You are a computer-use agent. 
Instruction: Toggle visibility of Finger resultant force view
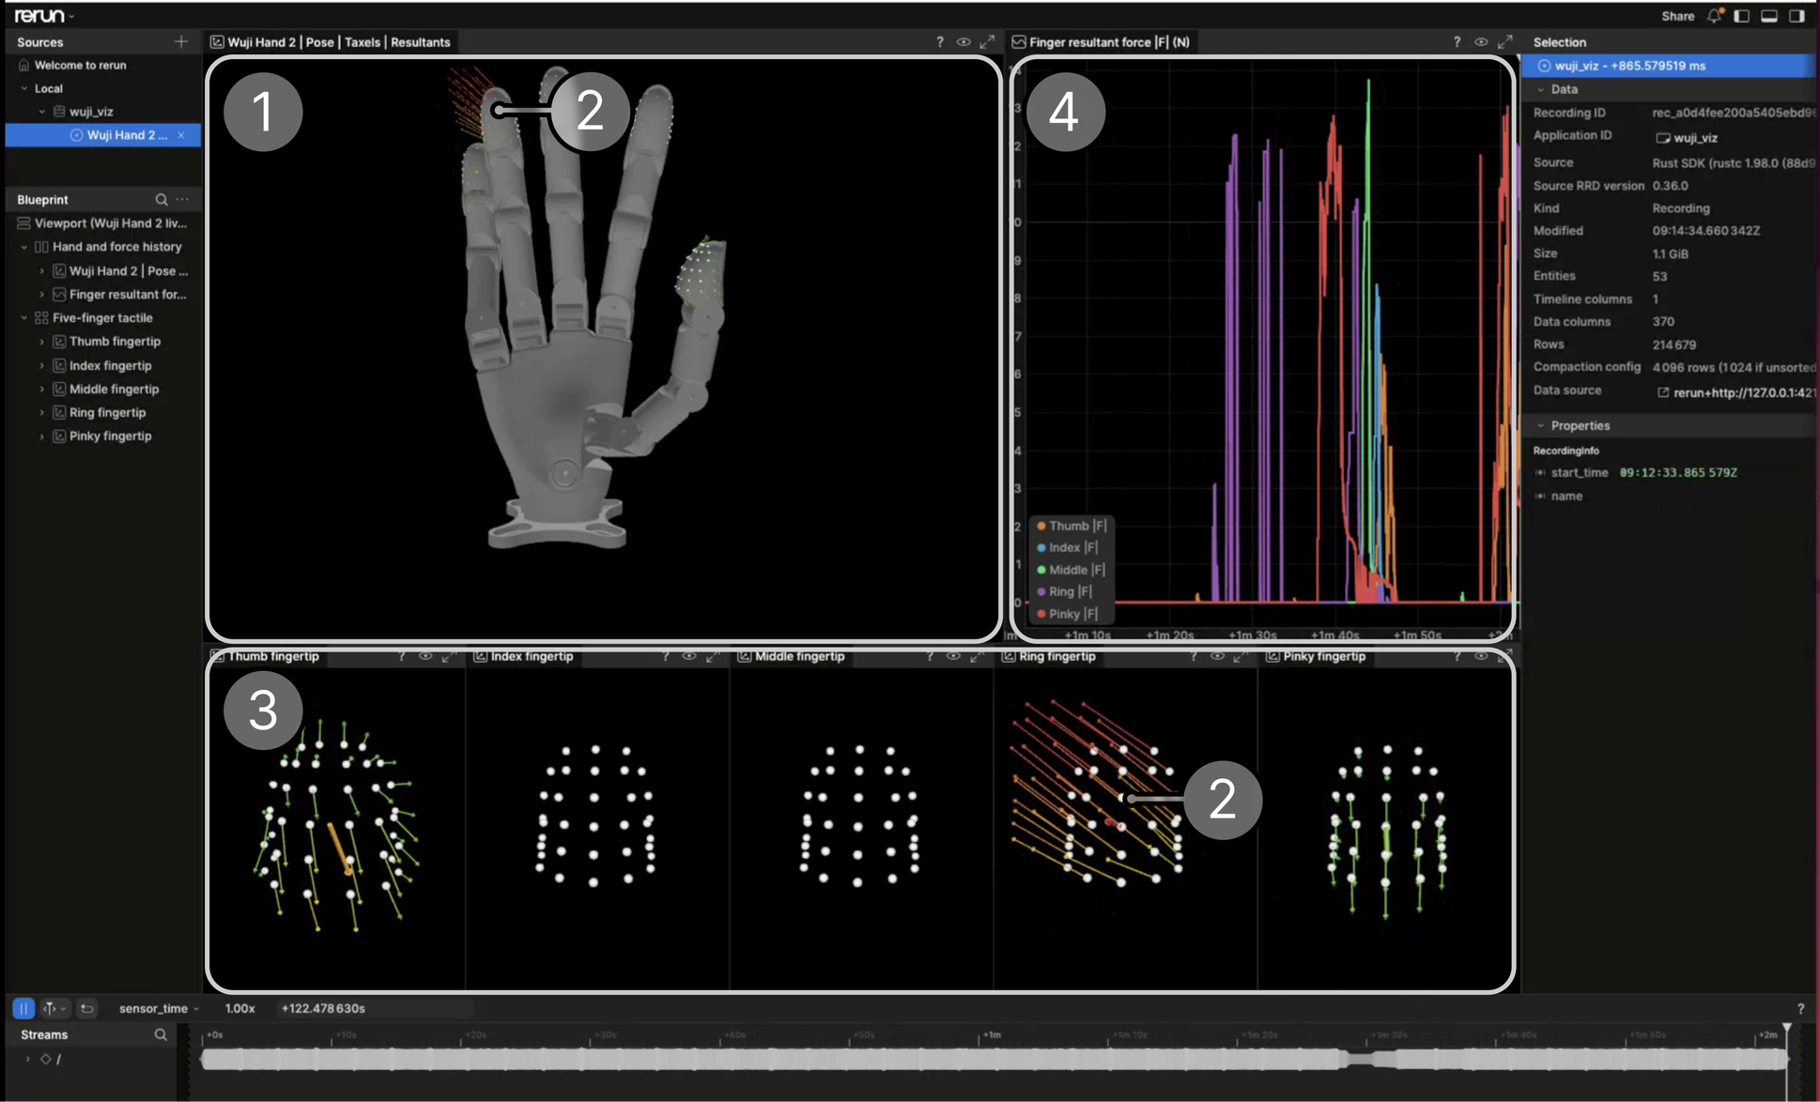[1481, 42]
